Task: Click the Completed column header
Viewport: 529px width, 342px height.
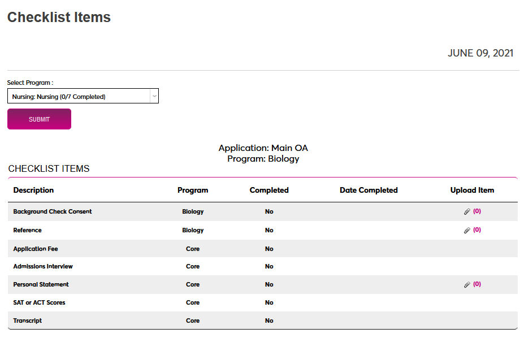Action: (269, 191)
